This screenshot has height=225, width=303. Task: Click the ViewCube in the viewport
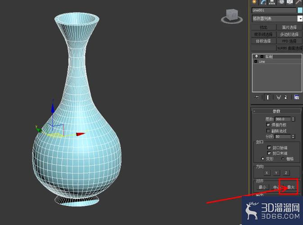click(x=232, y=16)
